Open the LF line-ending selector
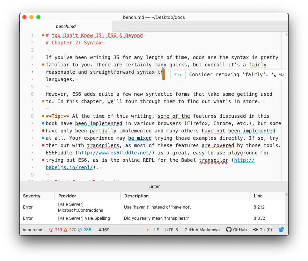Viewport: 308px width, 261px height. [156, 230]
